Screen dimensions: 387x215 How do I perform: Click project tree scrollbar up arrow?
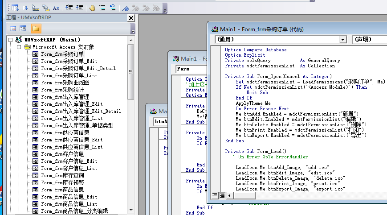tap(131, 40)
